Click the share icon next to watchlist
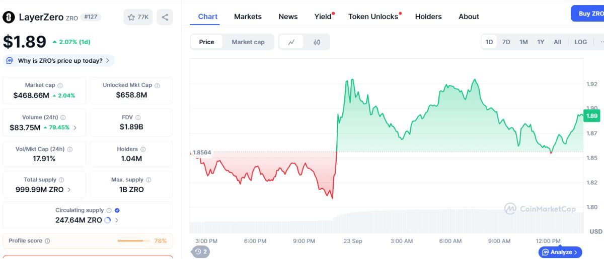 165,17
